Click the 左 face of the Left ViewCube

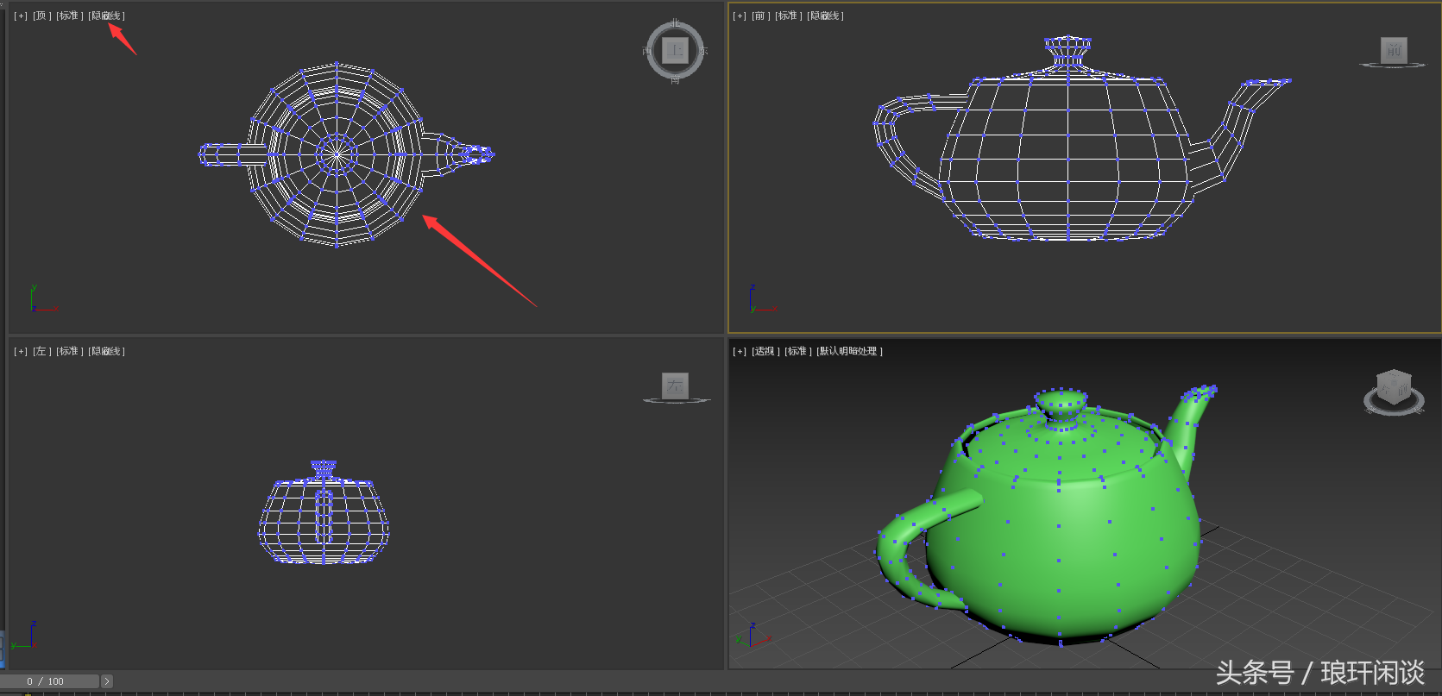coord(675,386)
